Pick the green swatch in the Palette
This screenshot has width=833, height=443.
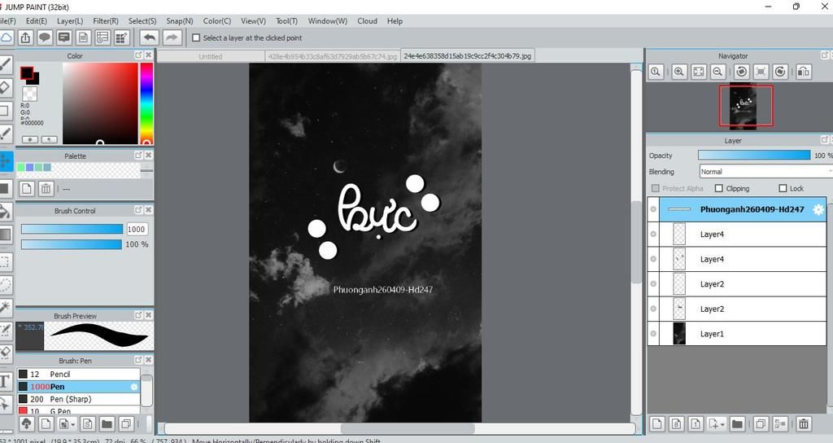coord(21,167)
